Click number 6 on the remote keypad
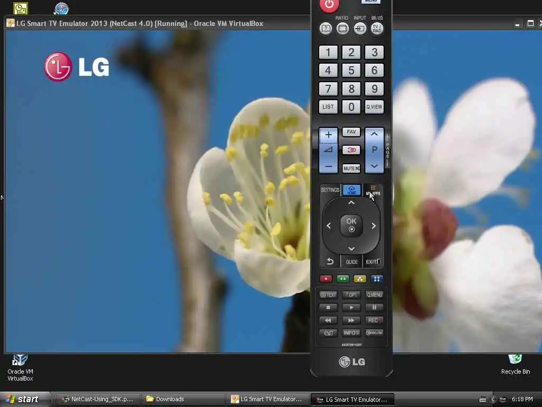This screenshot has width=542, height=407. click(x=374, y=70)
